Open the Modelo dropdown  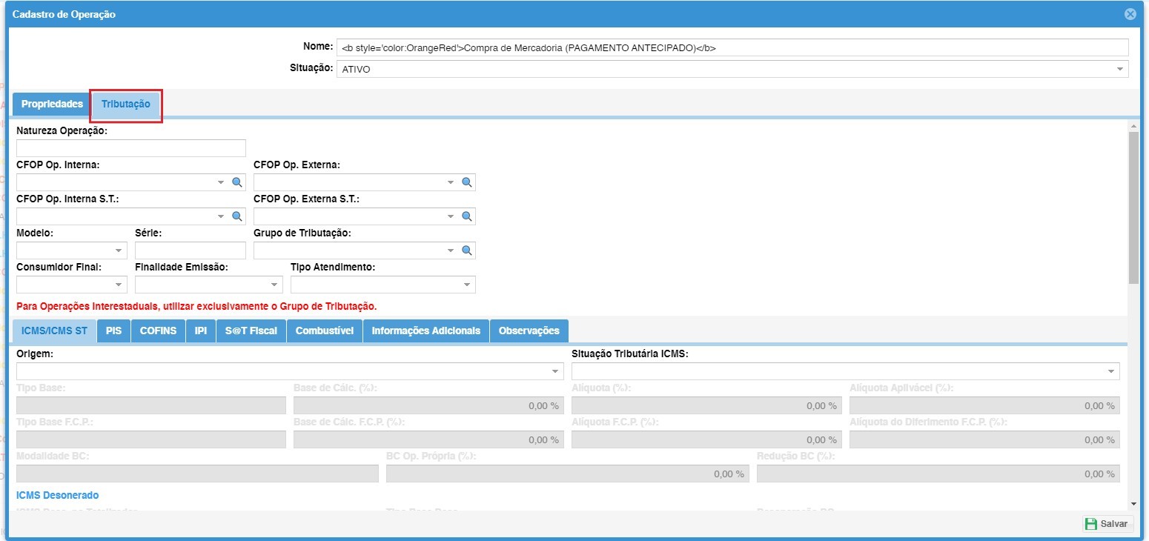pos(119,251)
